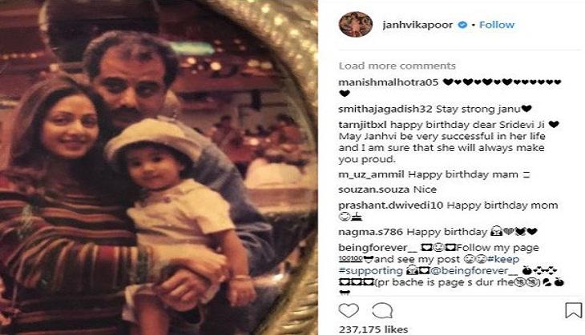Follow the janhvikapoor account
This screenshot has height=335, width=585.
point(497,25)
